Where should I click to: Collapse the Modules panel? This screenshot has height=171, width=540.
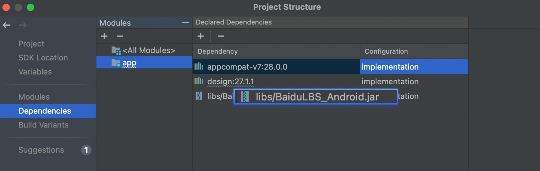pos(185,23)
